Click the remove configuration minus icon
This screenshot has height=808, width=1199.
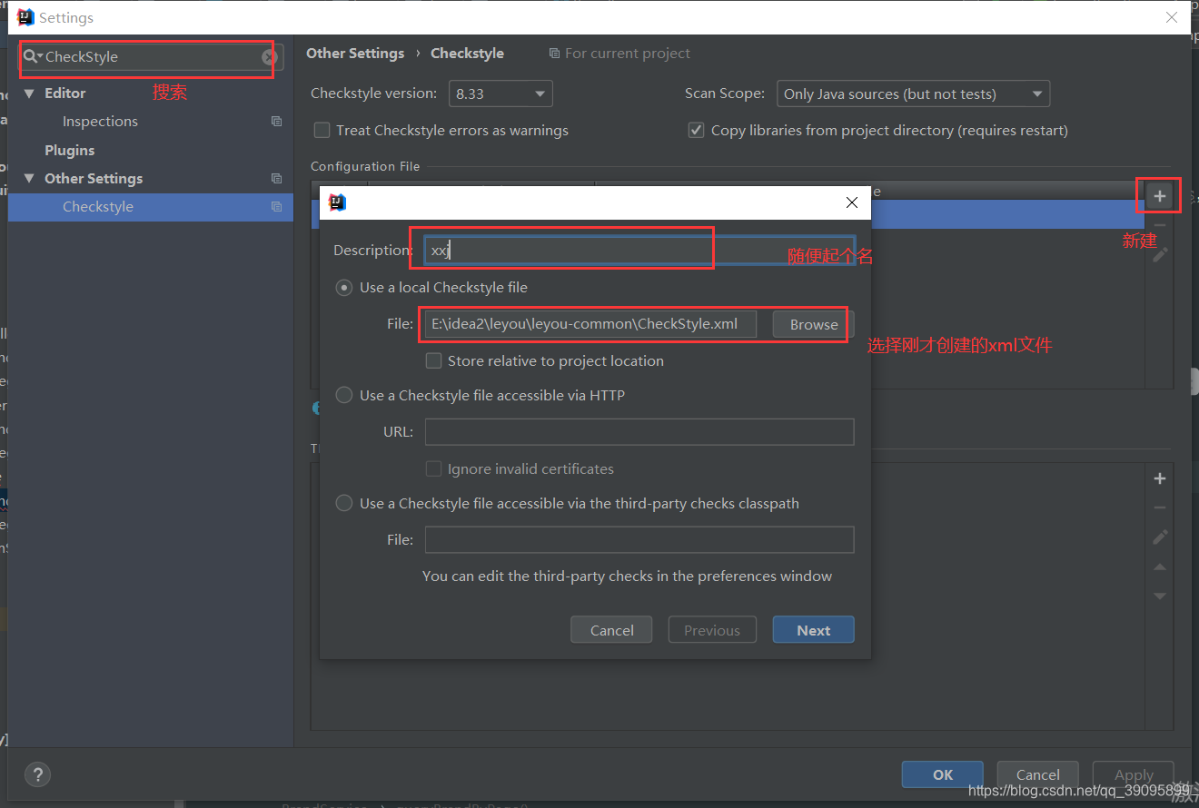1160,225
